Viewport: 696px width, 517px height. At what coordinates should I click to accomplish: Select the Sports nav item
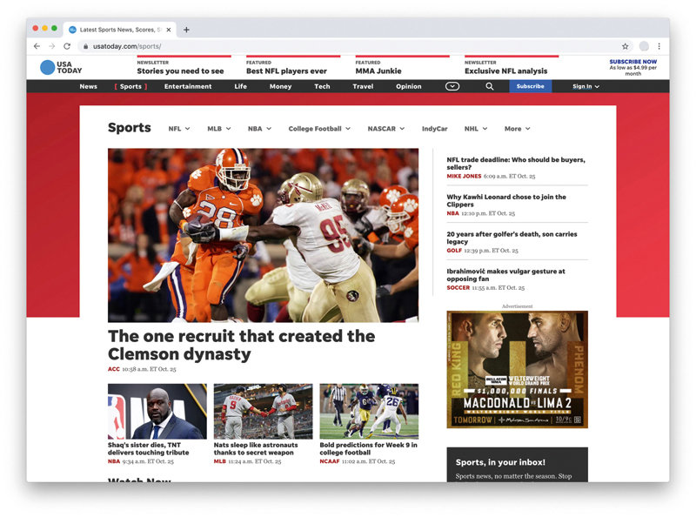pos(130,86)
